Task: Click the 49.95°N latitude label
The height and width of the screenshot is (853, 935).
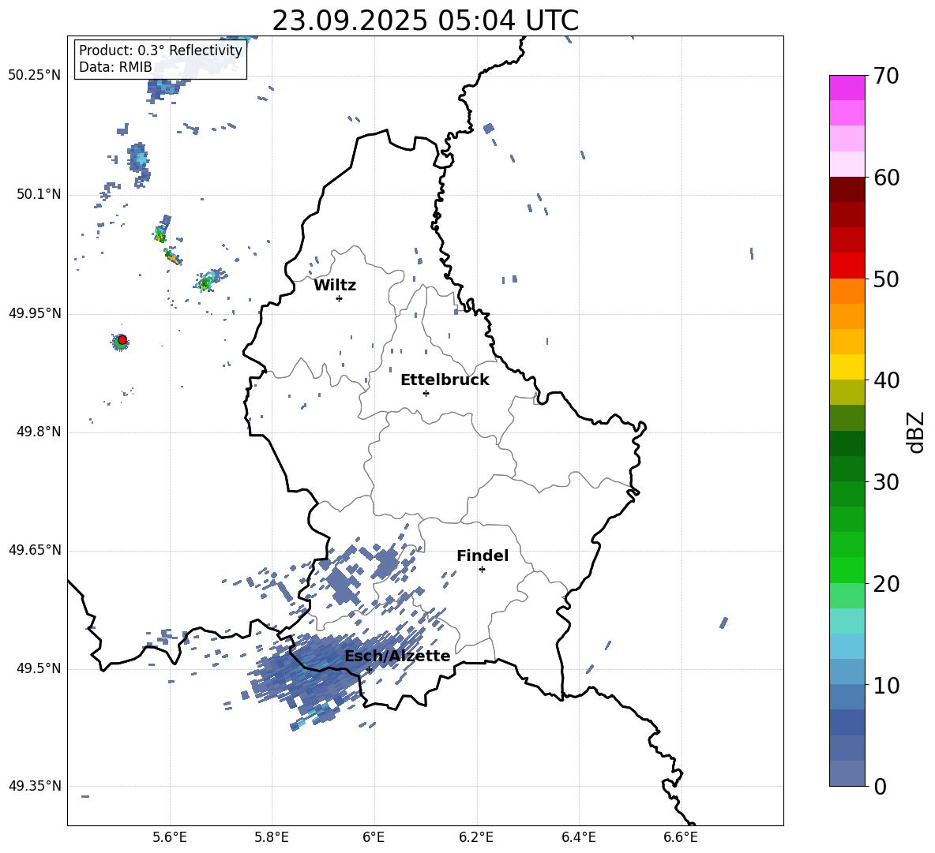Action: tap(35, 313)
